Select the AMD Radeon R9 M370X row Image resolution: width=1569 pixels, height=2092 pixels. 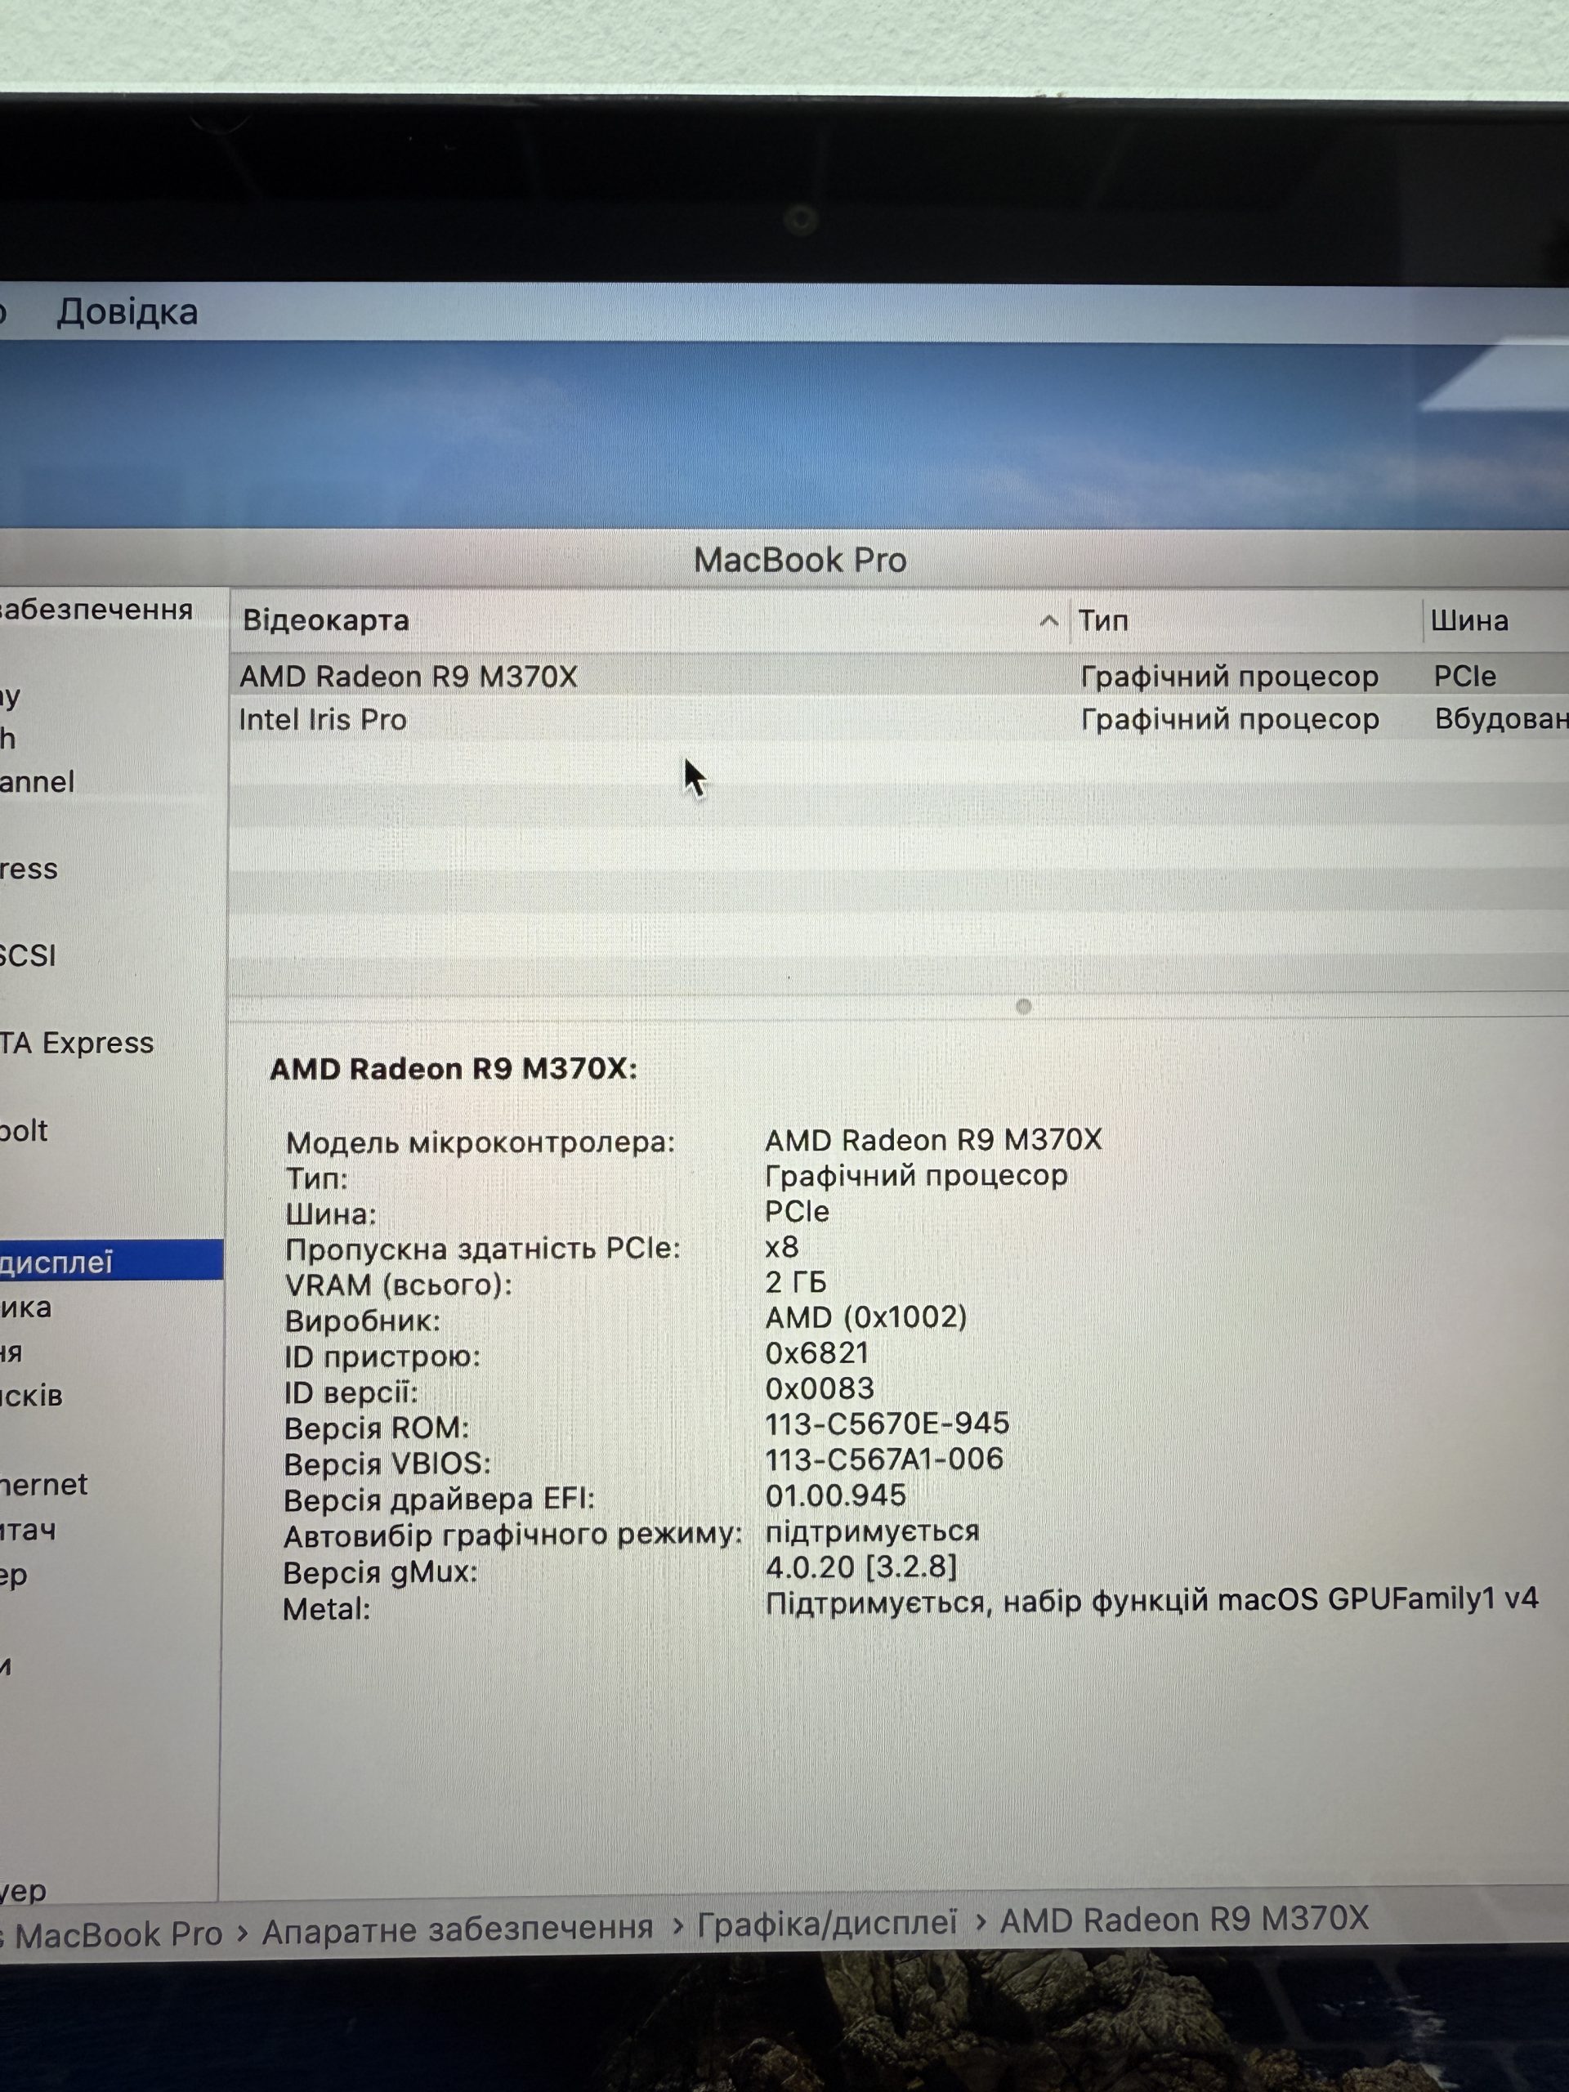click(898, 676)
